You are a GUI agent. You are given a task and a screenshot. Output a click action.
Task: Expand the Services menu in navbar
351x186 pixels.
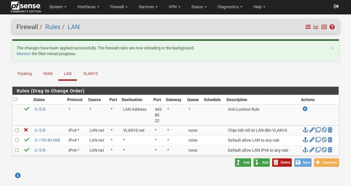[x=148, y=7]
